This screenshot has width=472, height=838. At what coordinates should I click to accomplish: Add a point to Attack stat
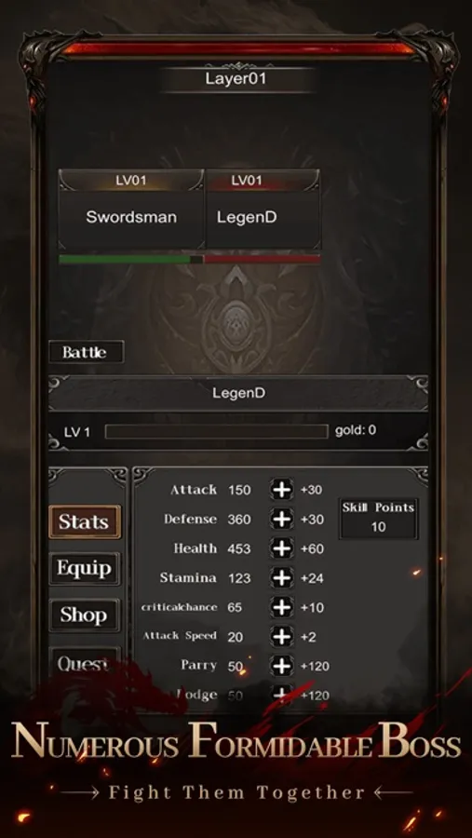click(282, 490)
